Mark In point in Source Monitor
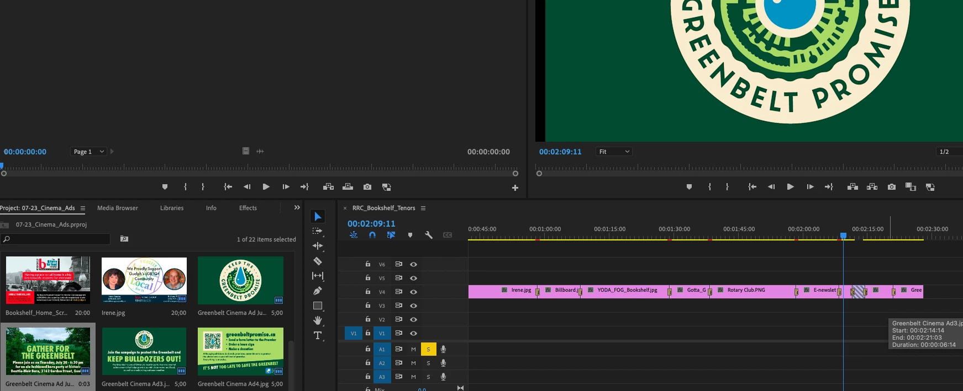Image resolution: width=963 pixels, height=391 pixels. coord(185,187)
